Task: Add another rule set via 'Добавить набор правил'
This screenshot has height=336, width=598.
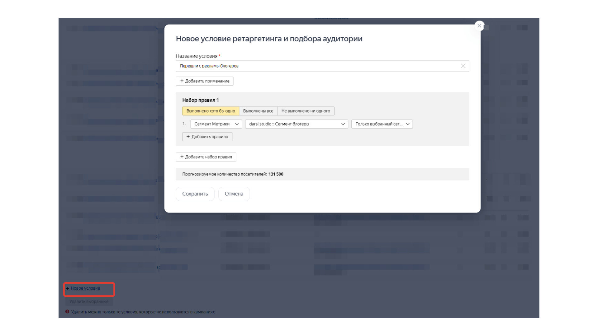Action: [206, 157]
